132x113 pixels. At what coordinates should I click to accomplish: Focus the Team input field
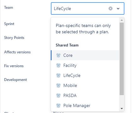(x=80, y=8)
